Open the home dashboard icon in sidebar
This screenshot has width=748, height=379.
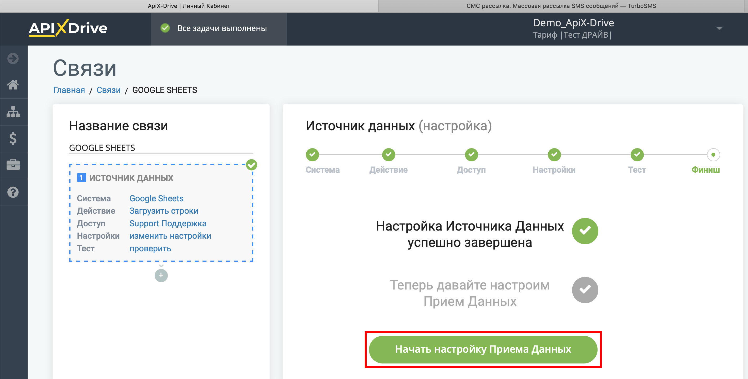[x=13, y=85]
